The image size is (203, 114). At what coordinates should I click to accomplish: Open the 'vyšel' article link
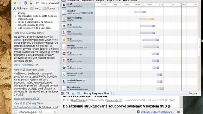point(50,37)
